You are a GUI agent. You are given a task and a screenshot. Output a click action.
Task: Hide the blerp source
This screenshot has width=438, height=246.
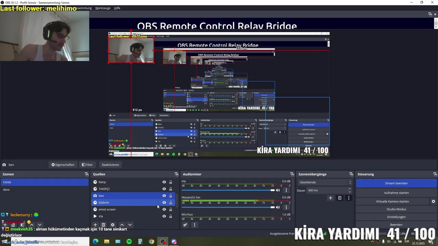(x=164, y=182)
